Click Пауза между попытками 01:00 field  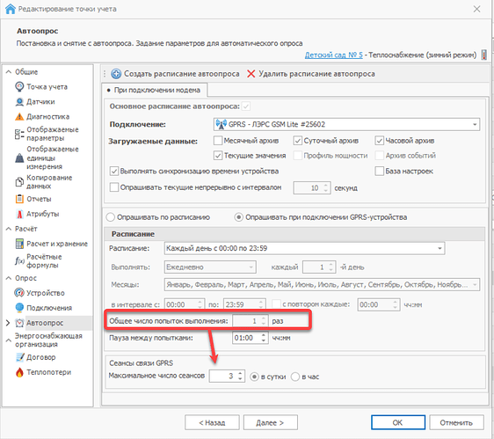click(251, 338)
